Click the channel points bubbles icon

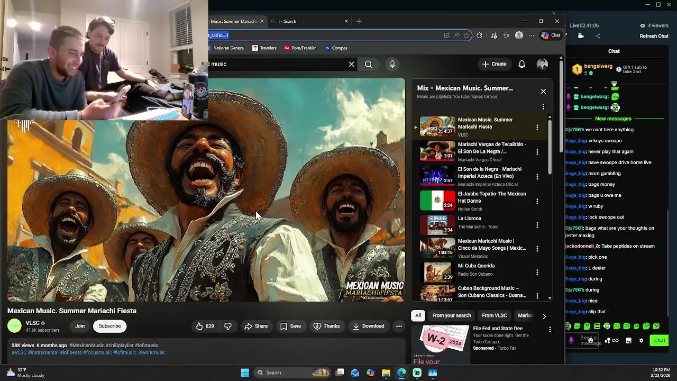[608, 341]
